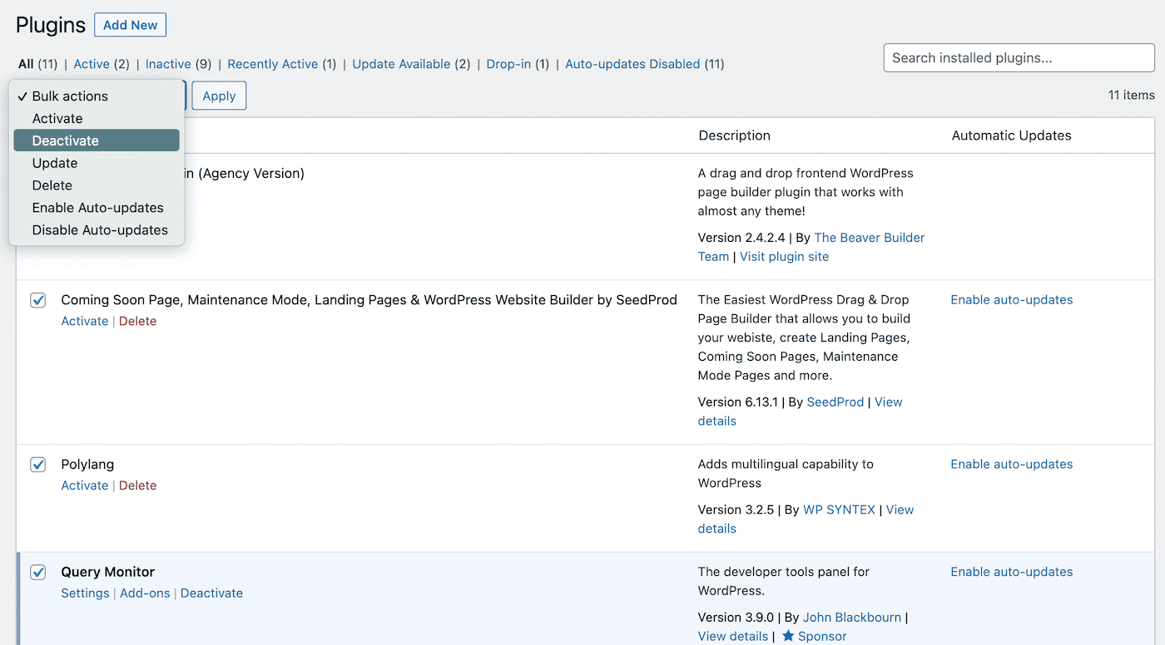Open Settings for Query Monitor

pos(85,593)
